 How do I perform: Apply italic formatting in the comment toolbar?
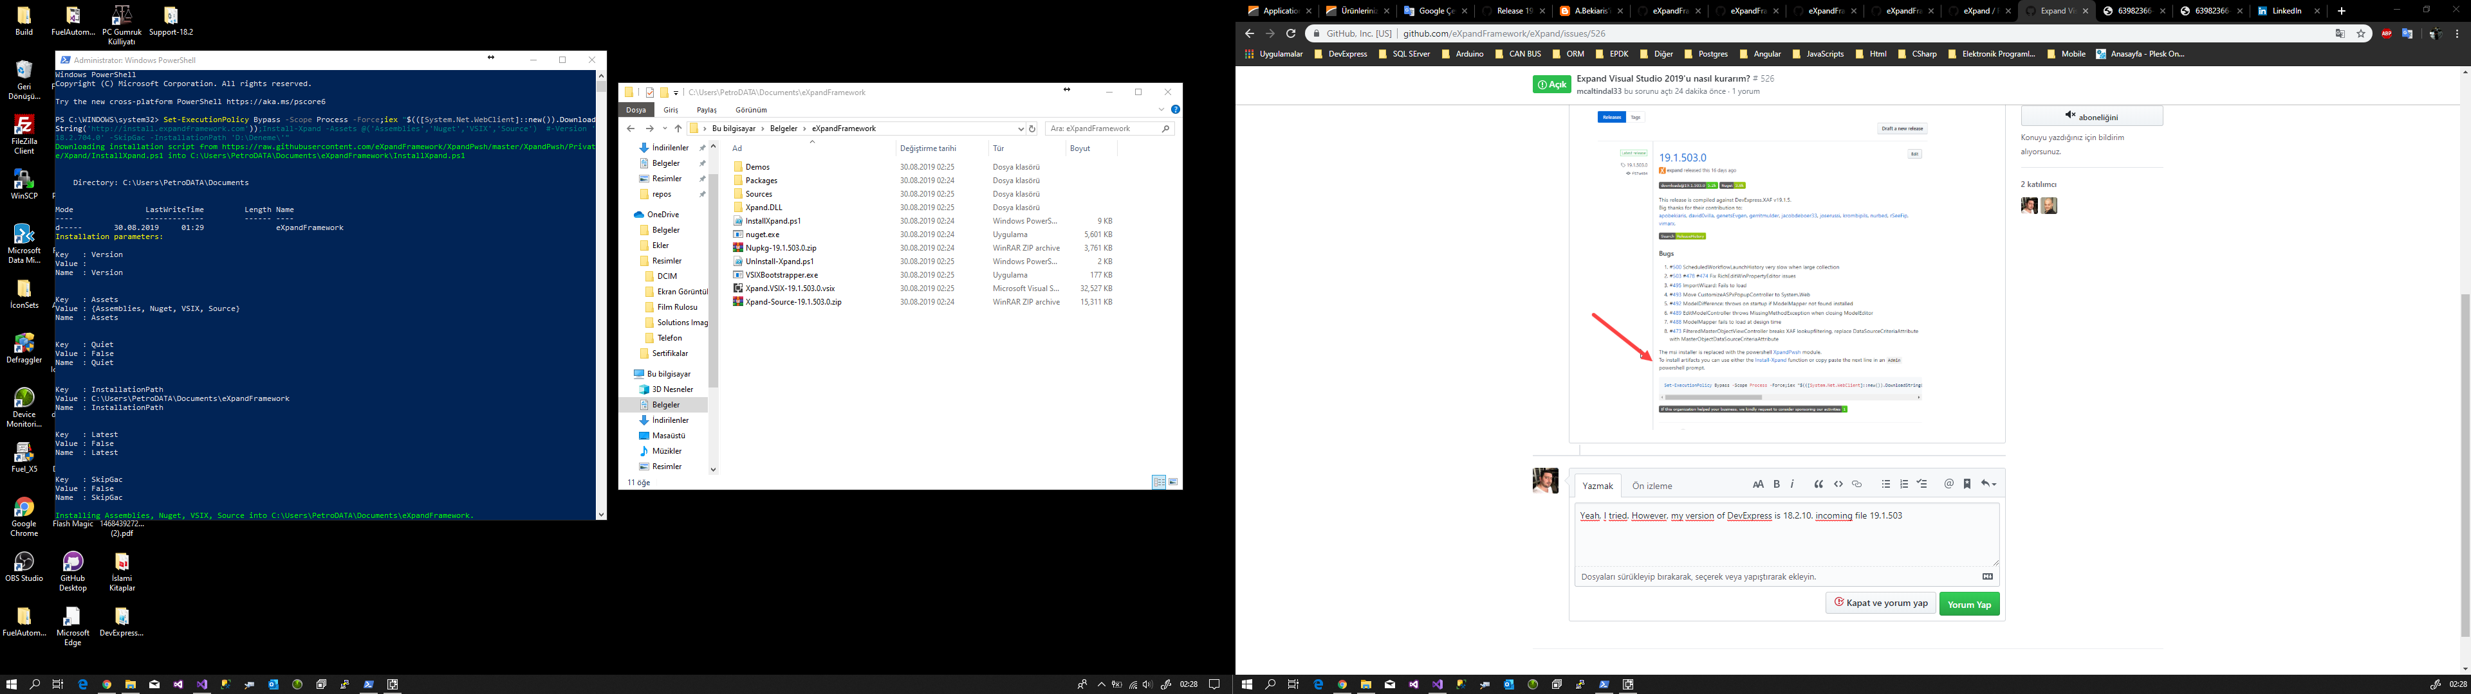[x=1792, y=484]
